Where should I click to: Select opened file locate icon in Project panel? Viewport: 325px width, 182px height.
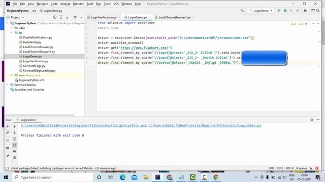(x=55, y=17)
